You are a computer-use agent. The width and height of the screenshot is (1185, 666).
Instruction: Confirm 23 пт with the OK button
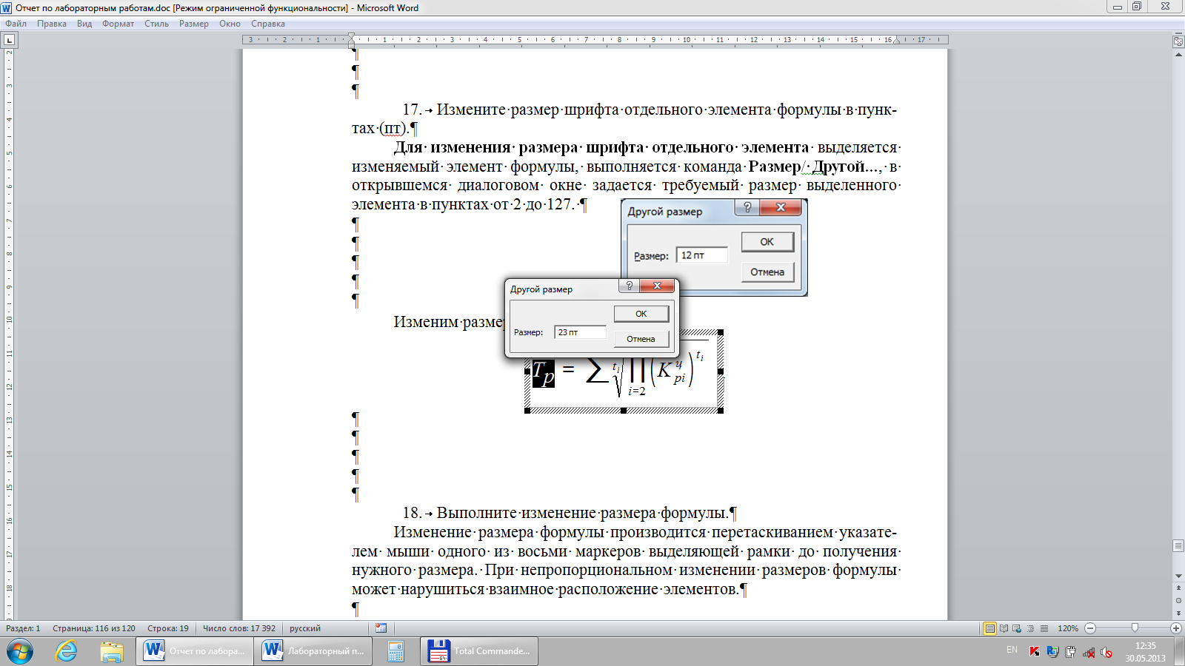pyautogui.click(x=641, y=314)
